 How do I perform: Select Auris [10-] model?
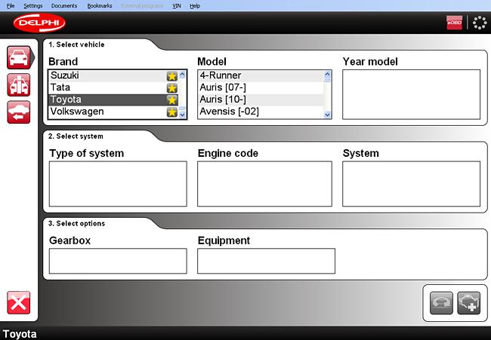click(261, 100)
